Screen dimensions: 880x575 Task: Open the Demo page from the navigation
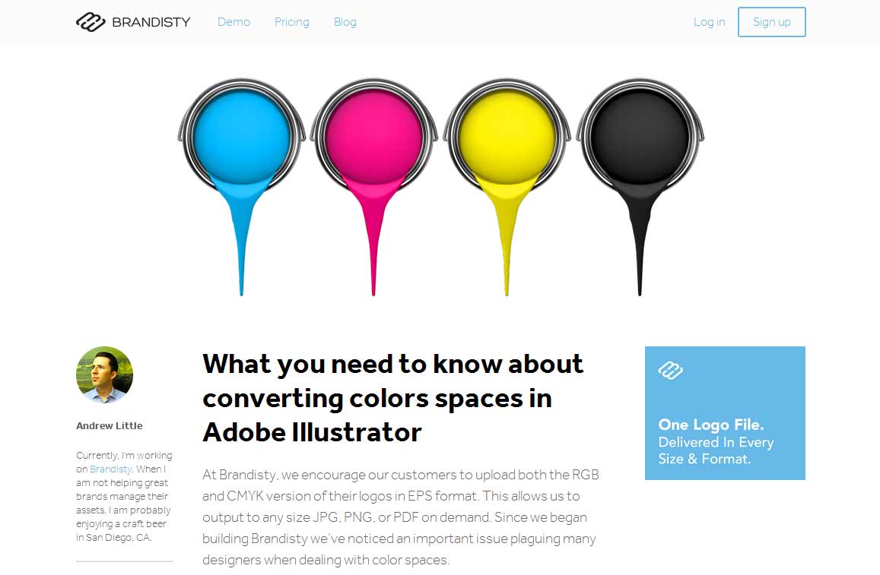[x=234, y=22]
